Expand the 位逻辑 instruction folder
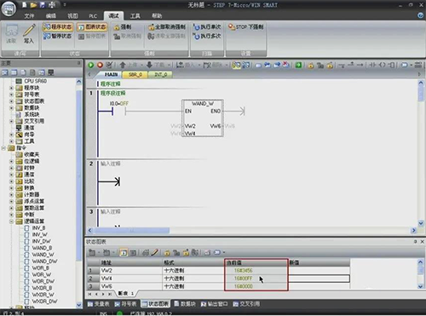This screenshot has width=426, height=316. (x=11, y=161)
